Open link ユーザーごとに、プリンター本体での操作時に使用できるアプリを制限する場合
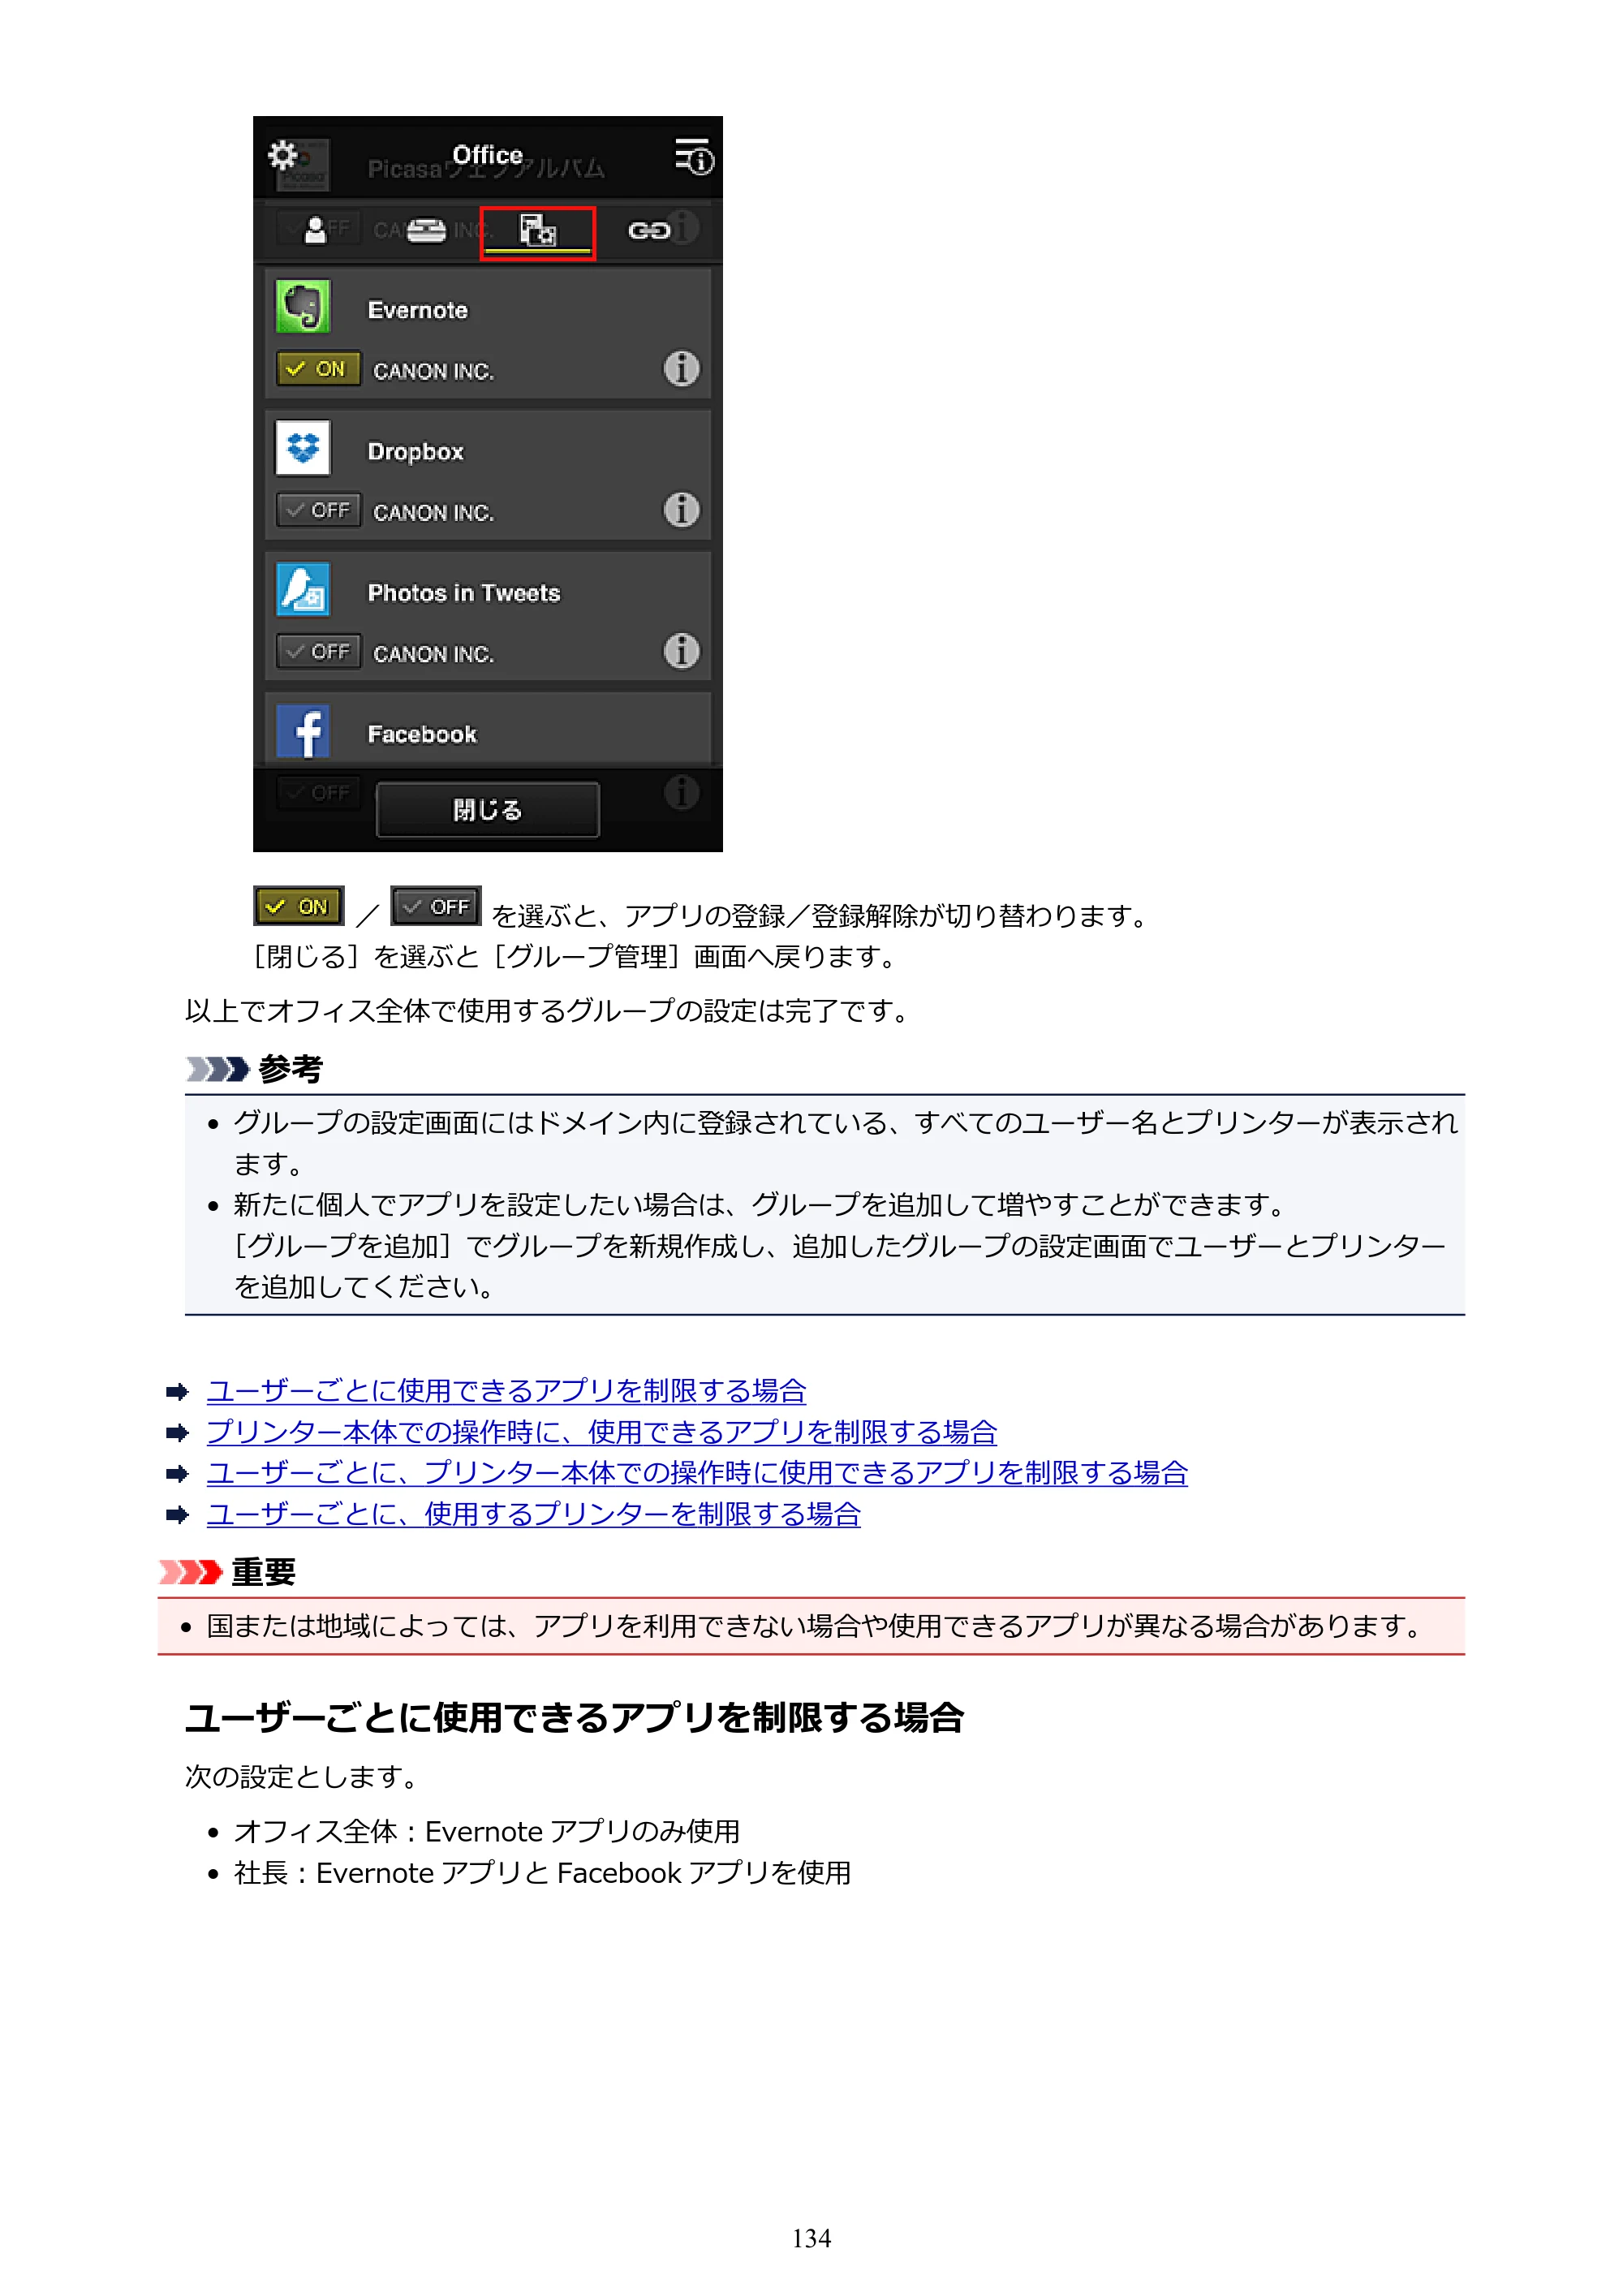1623x2296 pixels. coord(697,1473)
